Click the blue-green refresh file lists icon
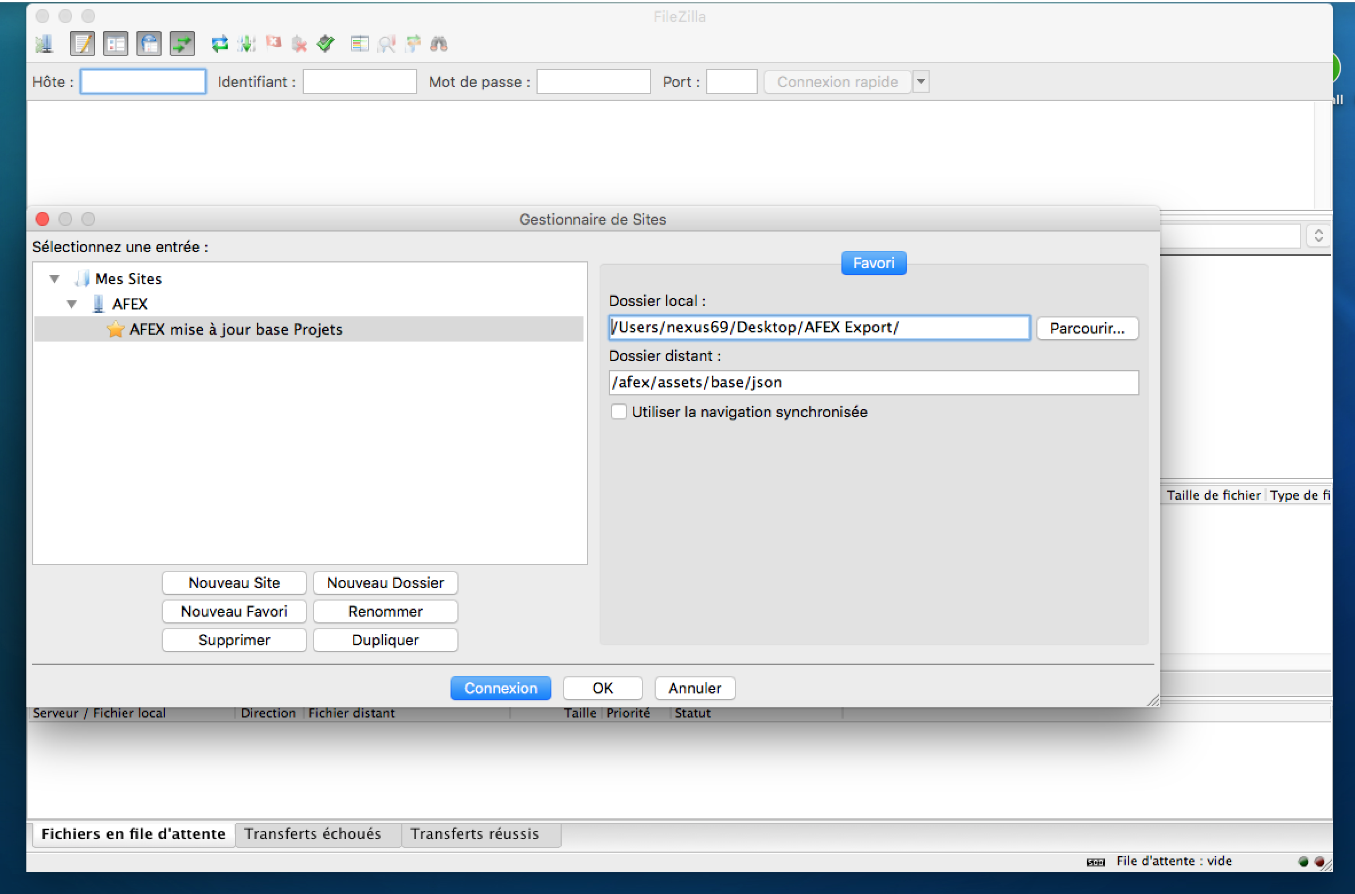This screenshot has height=894, width=1355. tap(220, 44)
